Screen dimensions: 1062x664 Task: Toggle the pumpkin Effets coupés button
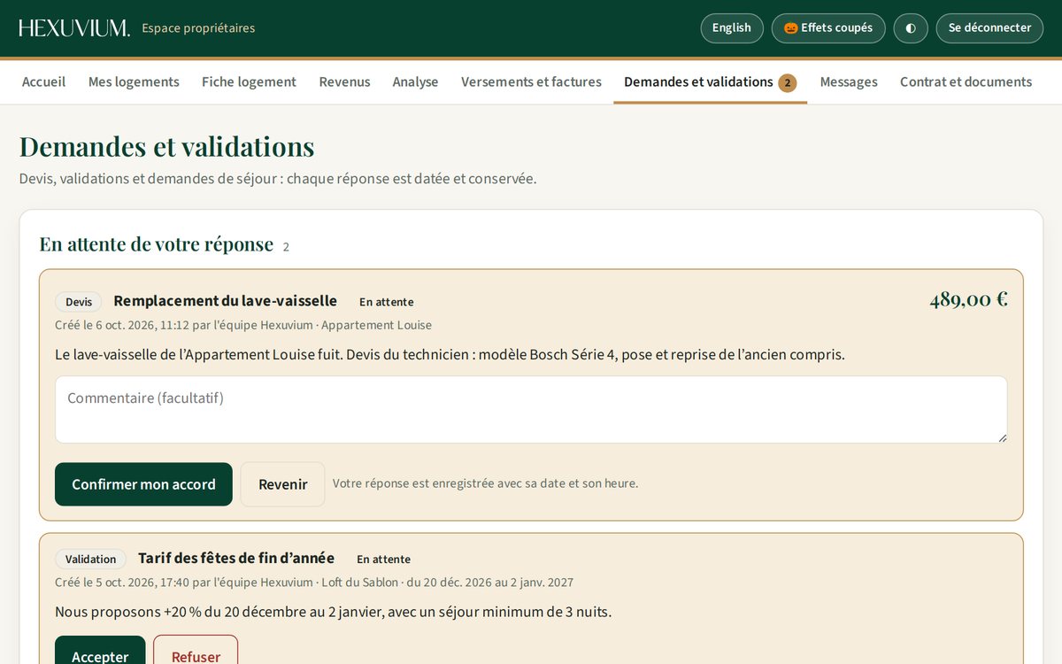(828, 27)
